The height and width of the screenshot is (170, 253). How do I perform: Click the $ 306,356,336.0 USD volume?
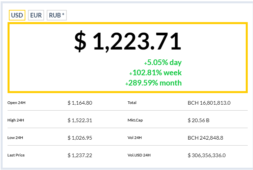click(x=207, y=155)
